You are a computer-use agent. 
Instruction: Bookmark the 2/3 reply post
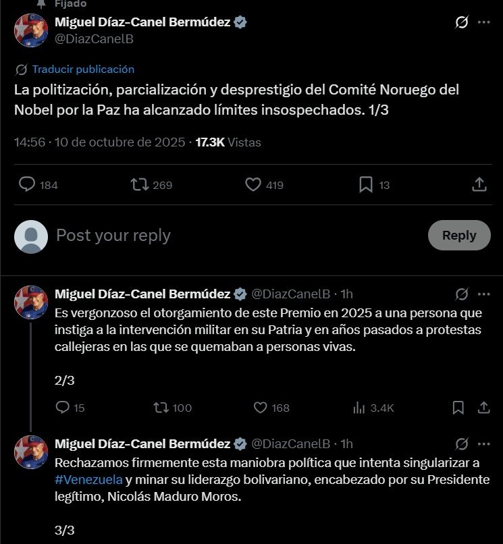tap(458, 407)
